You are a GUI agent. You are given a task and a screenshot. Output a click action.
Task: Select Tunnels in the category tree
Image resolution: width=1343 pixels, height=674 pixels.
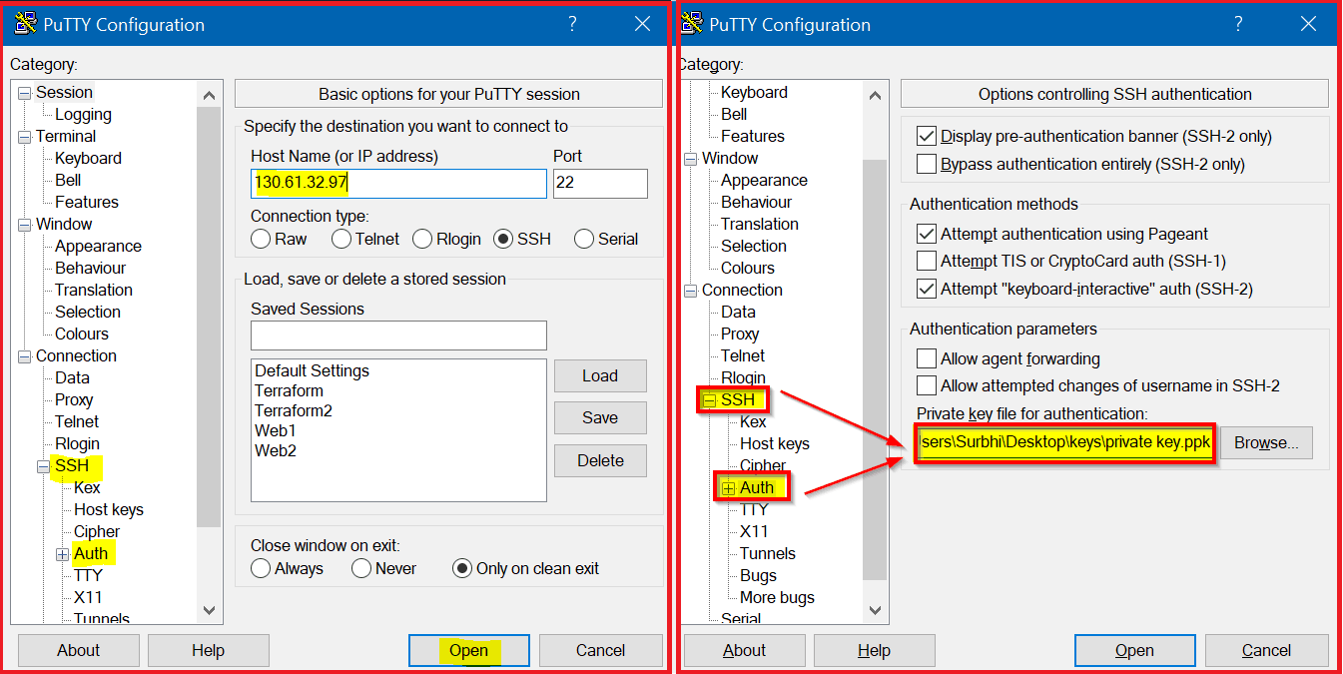(767, 552)
